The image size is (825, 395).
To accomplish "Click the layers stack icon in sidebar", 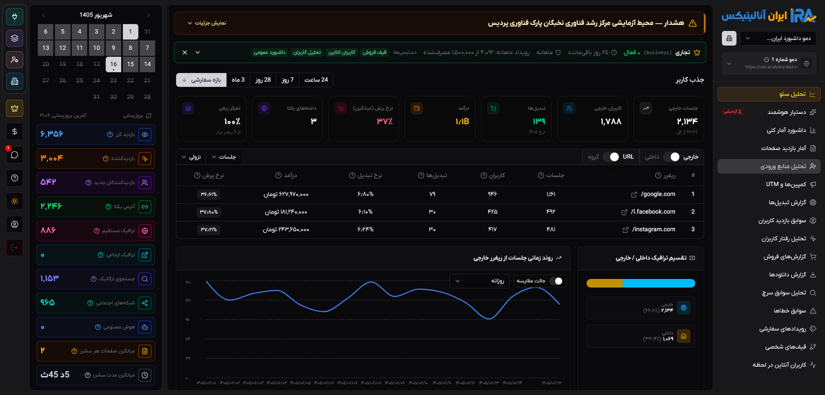I will 15,38.
